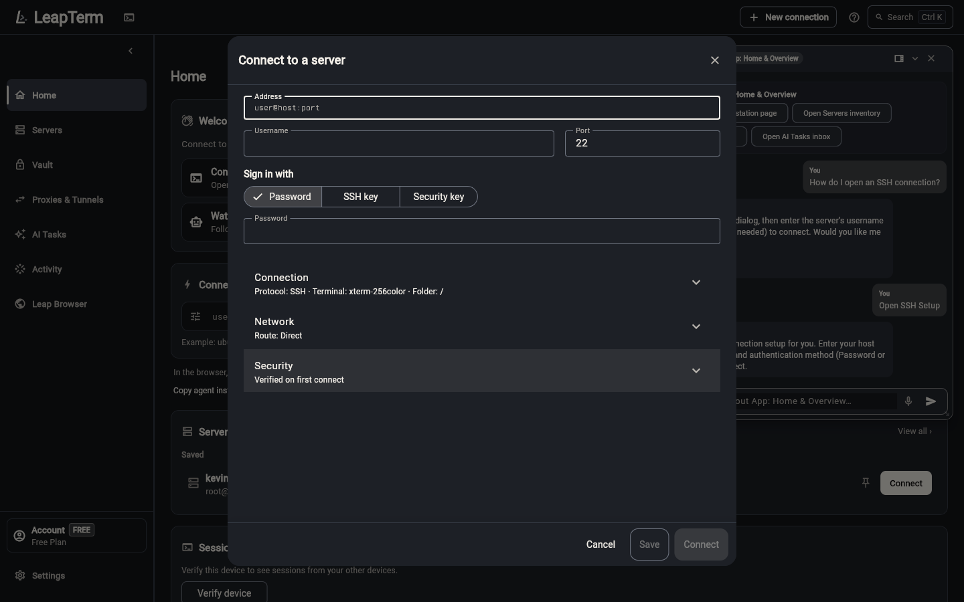Screen dimensions: 964x602
Task: Open the Account Free Plan card
Action: tap(77, 535)
